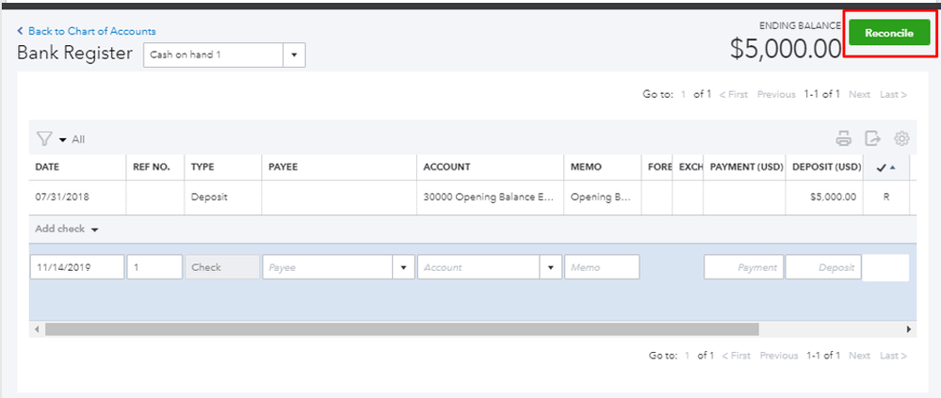The image size is (941, 398).
Task: Click the horizontal scrollbar thumb
Action: coord(402,329)
